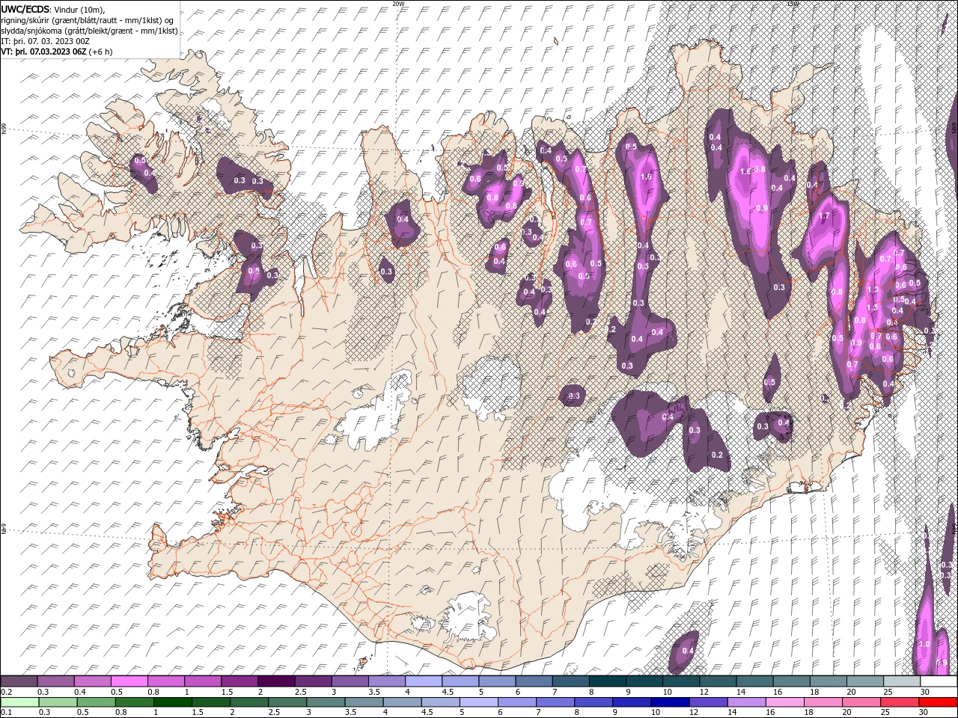Click the '(+6 h)' forecast offset text

point(100,52)
